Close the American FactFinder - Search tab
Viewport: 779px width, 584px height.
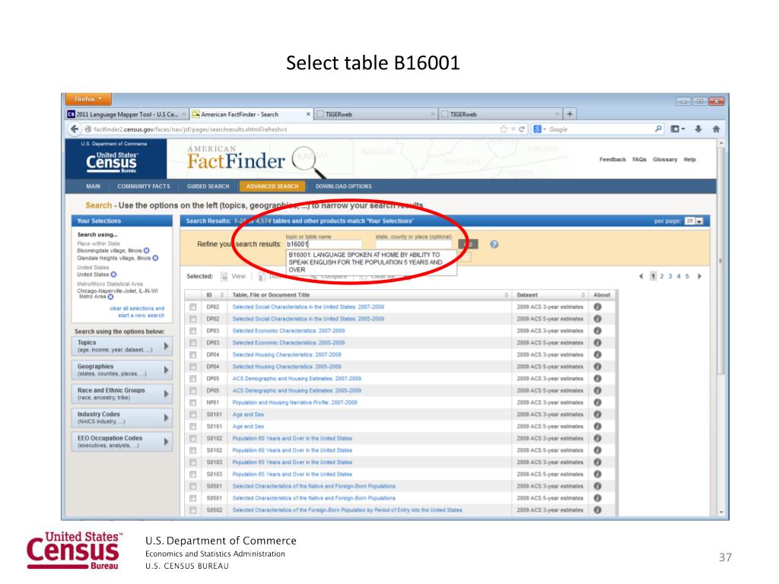coord(308,114)
